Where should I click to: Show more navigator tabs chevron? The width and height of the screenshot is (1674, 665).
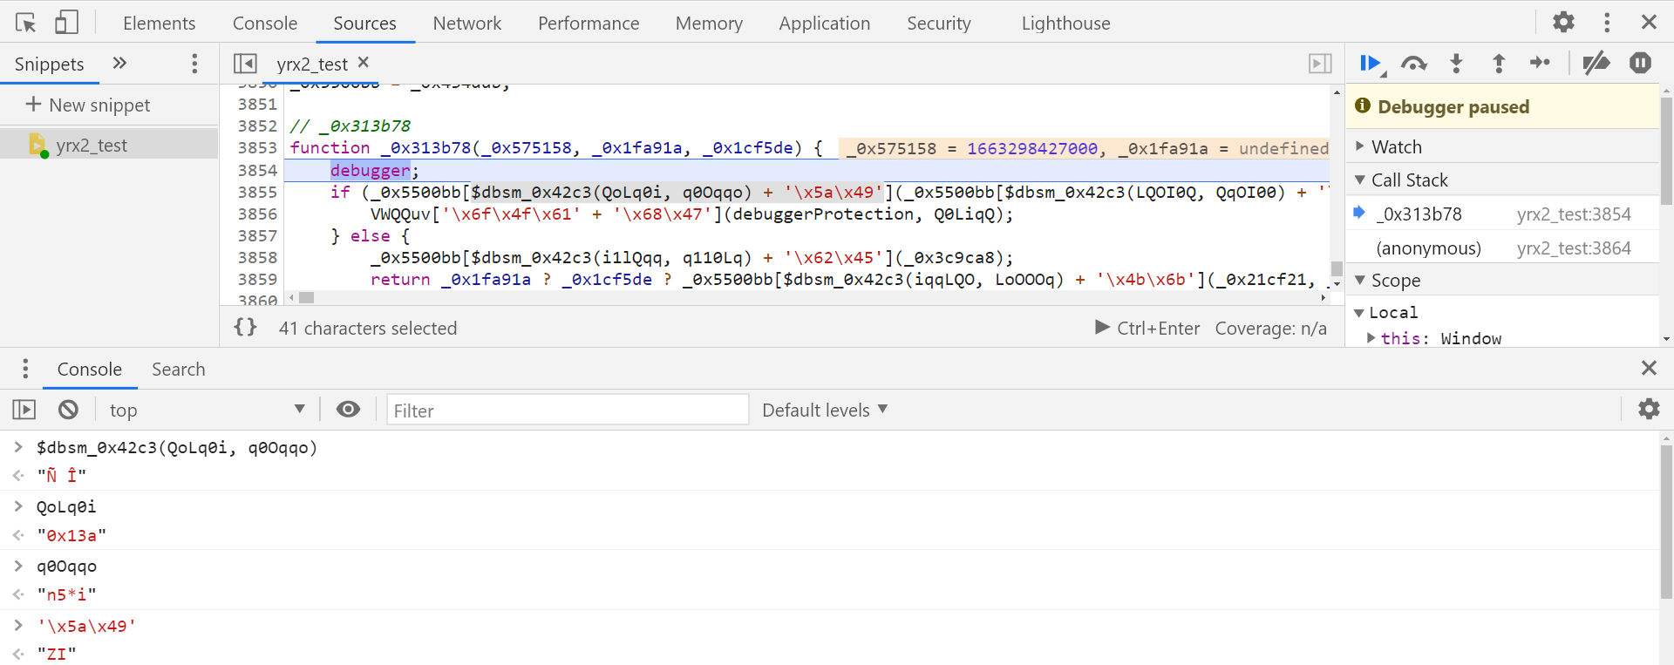pyautogui.click(x=119, y=63)
